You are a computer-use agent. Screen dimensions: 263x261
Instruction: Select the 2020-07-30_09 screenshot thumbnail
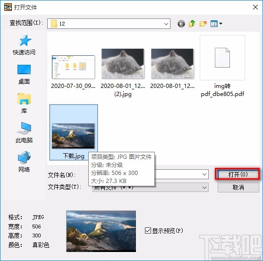tap(73, 67)
